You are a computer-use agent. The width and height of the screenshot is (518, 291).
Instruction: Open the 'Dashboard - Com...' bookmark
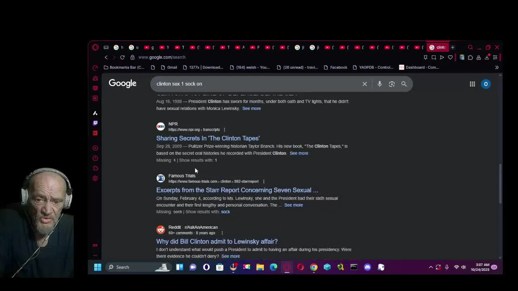tap(419, 67)
